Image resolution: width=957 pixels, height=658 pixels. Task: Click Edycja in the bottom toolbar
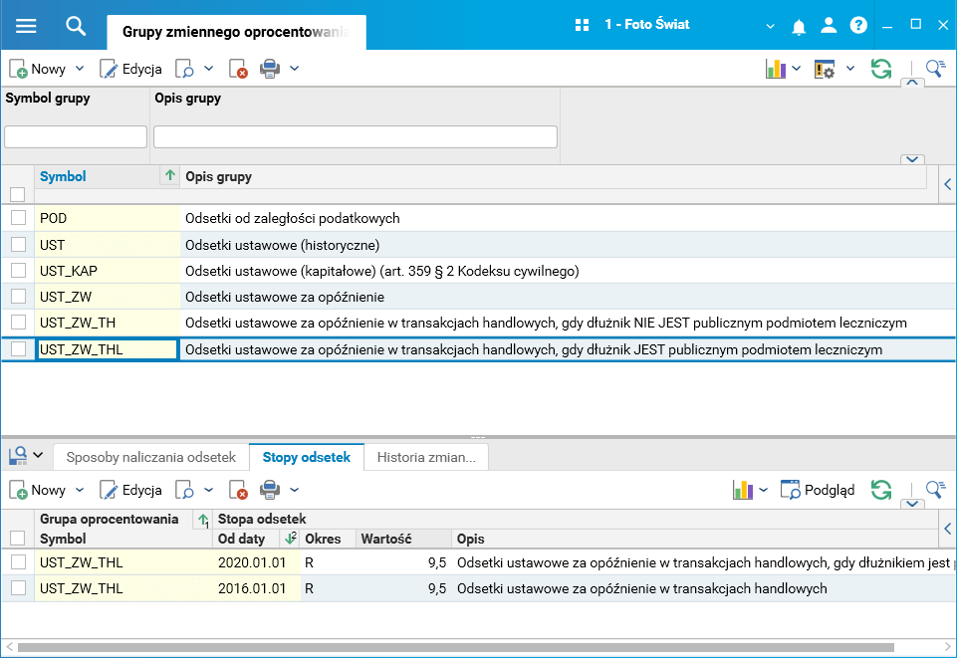[x=130, y=491]
